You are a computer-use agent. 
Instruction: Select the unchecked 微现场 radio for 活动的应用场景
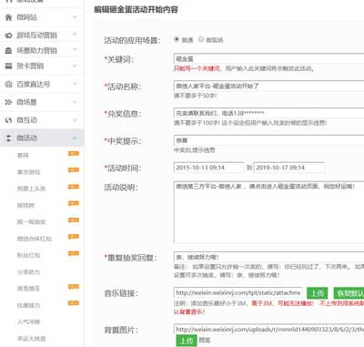pyautogui.click(x=201, y=39)
